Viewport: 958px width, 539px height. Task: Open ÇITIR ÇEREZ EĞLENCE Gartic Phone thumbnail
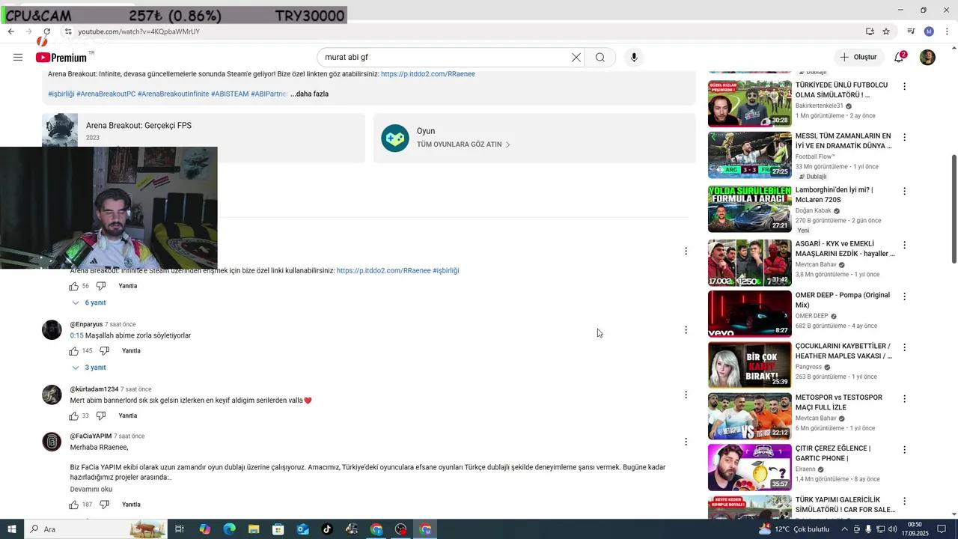click(749, 468)
